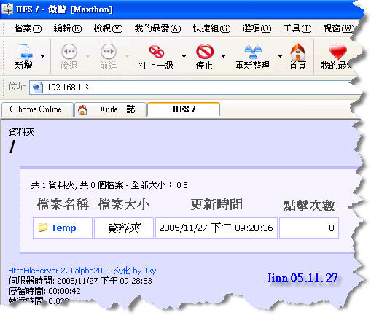Image resolution: width=371 pixels, height=315 pixels.
Task: Click the Back (後退) toolbar icon
Action: coord(69,51)
